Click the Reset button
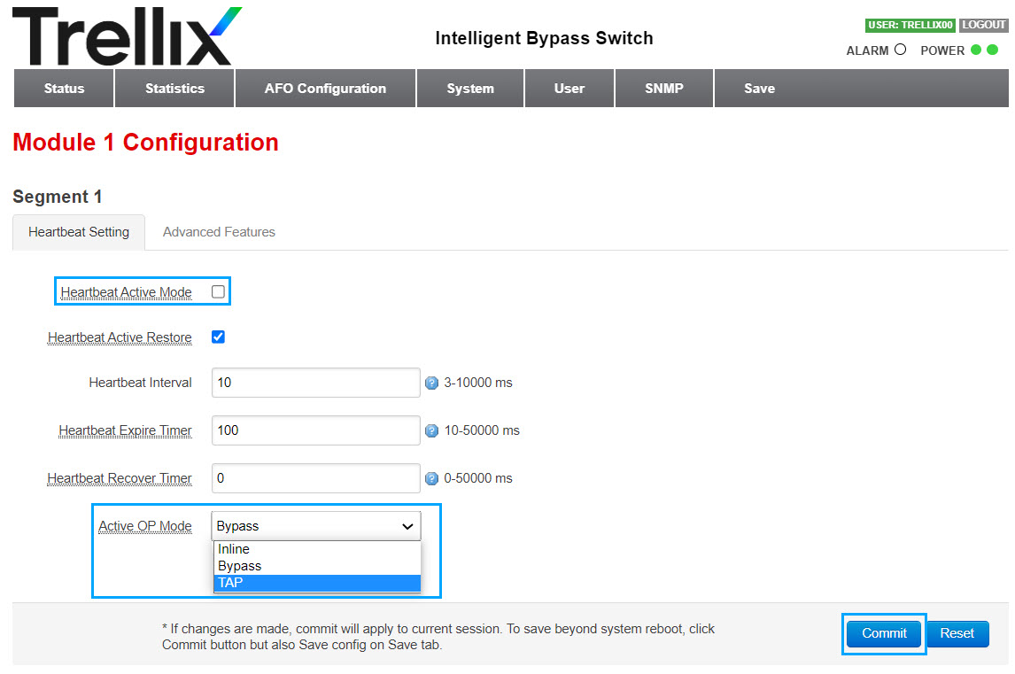The image size is (1015, 674). click(957, 633)
